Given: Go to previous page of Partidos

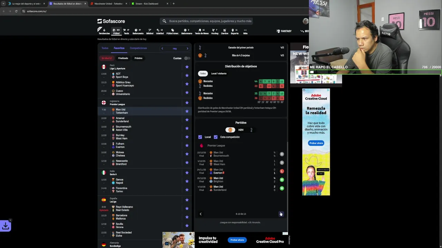Looking at the screenshot, I should [201, 214].
